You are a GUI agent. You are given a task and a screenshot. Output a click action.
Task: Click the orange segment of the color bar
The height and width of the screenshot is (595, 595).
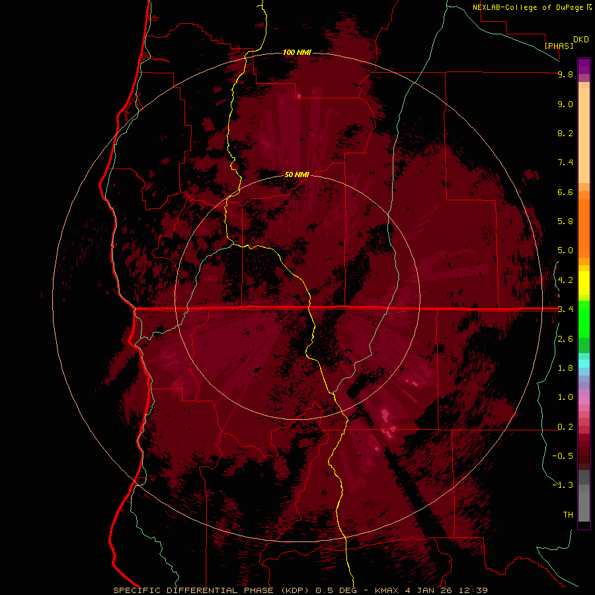[x=584, y=227]
